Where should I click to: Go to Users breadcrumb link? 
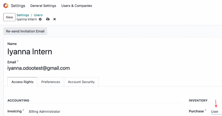click(38, 15)
